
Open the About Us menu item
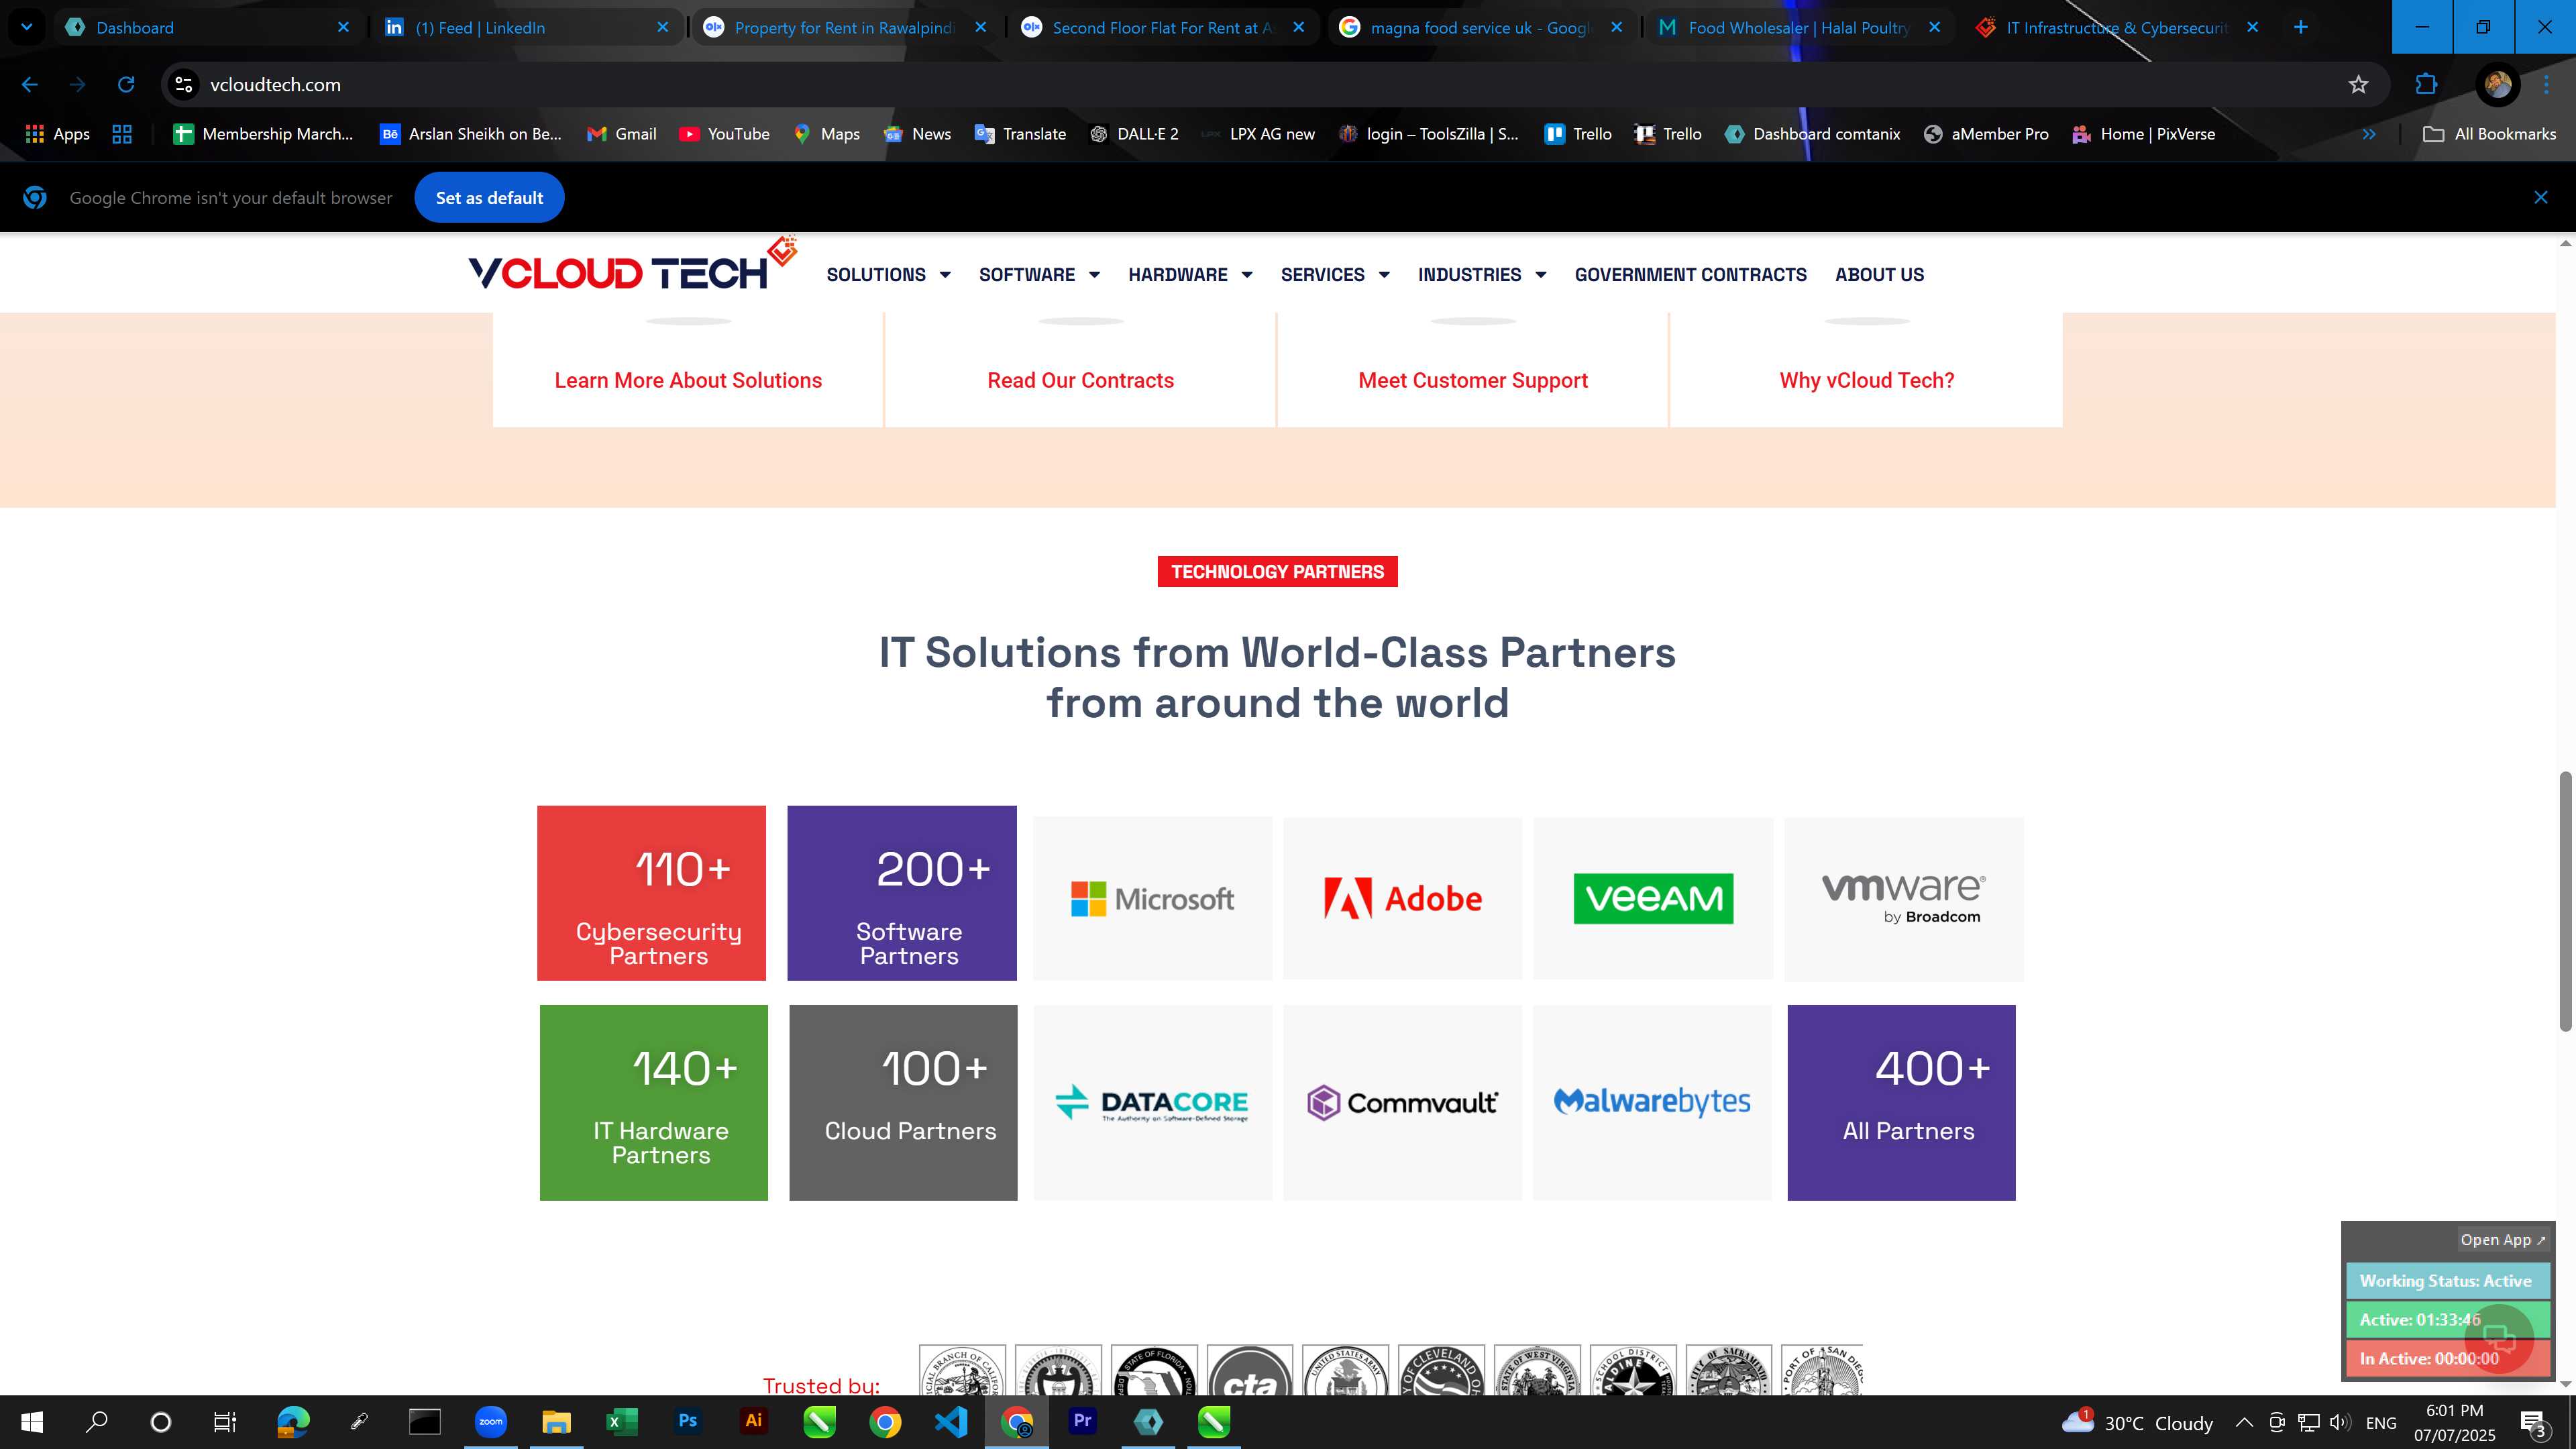pyautogui.click(x=1879, y=275)
